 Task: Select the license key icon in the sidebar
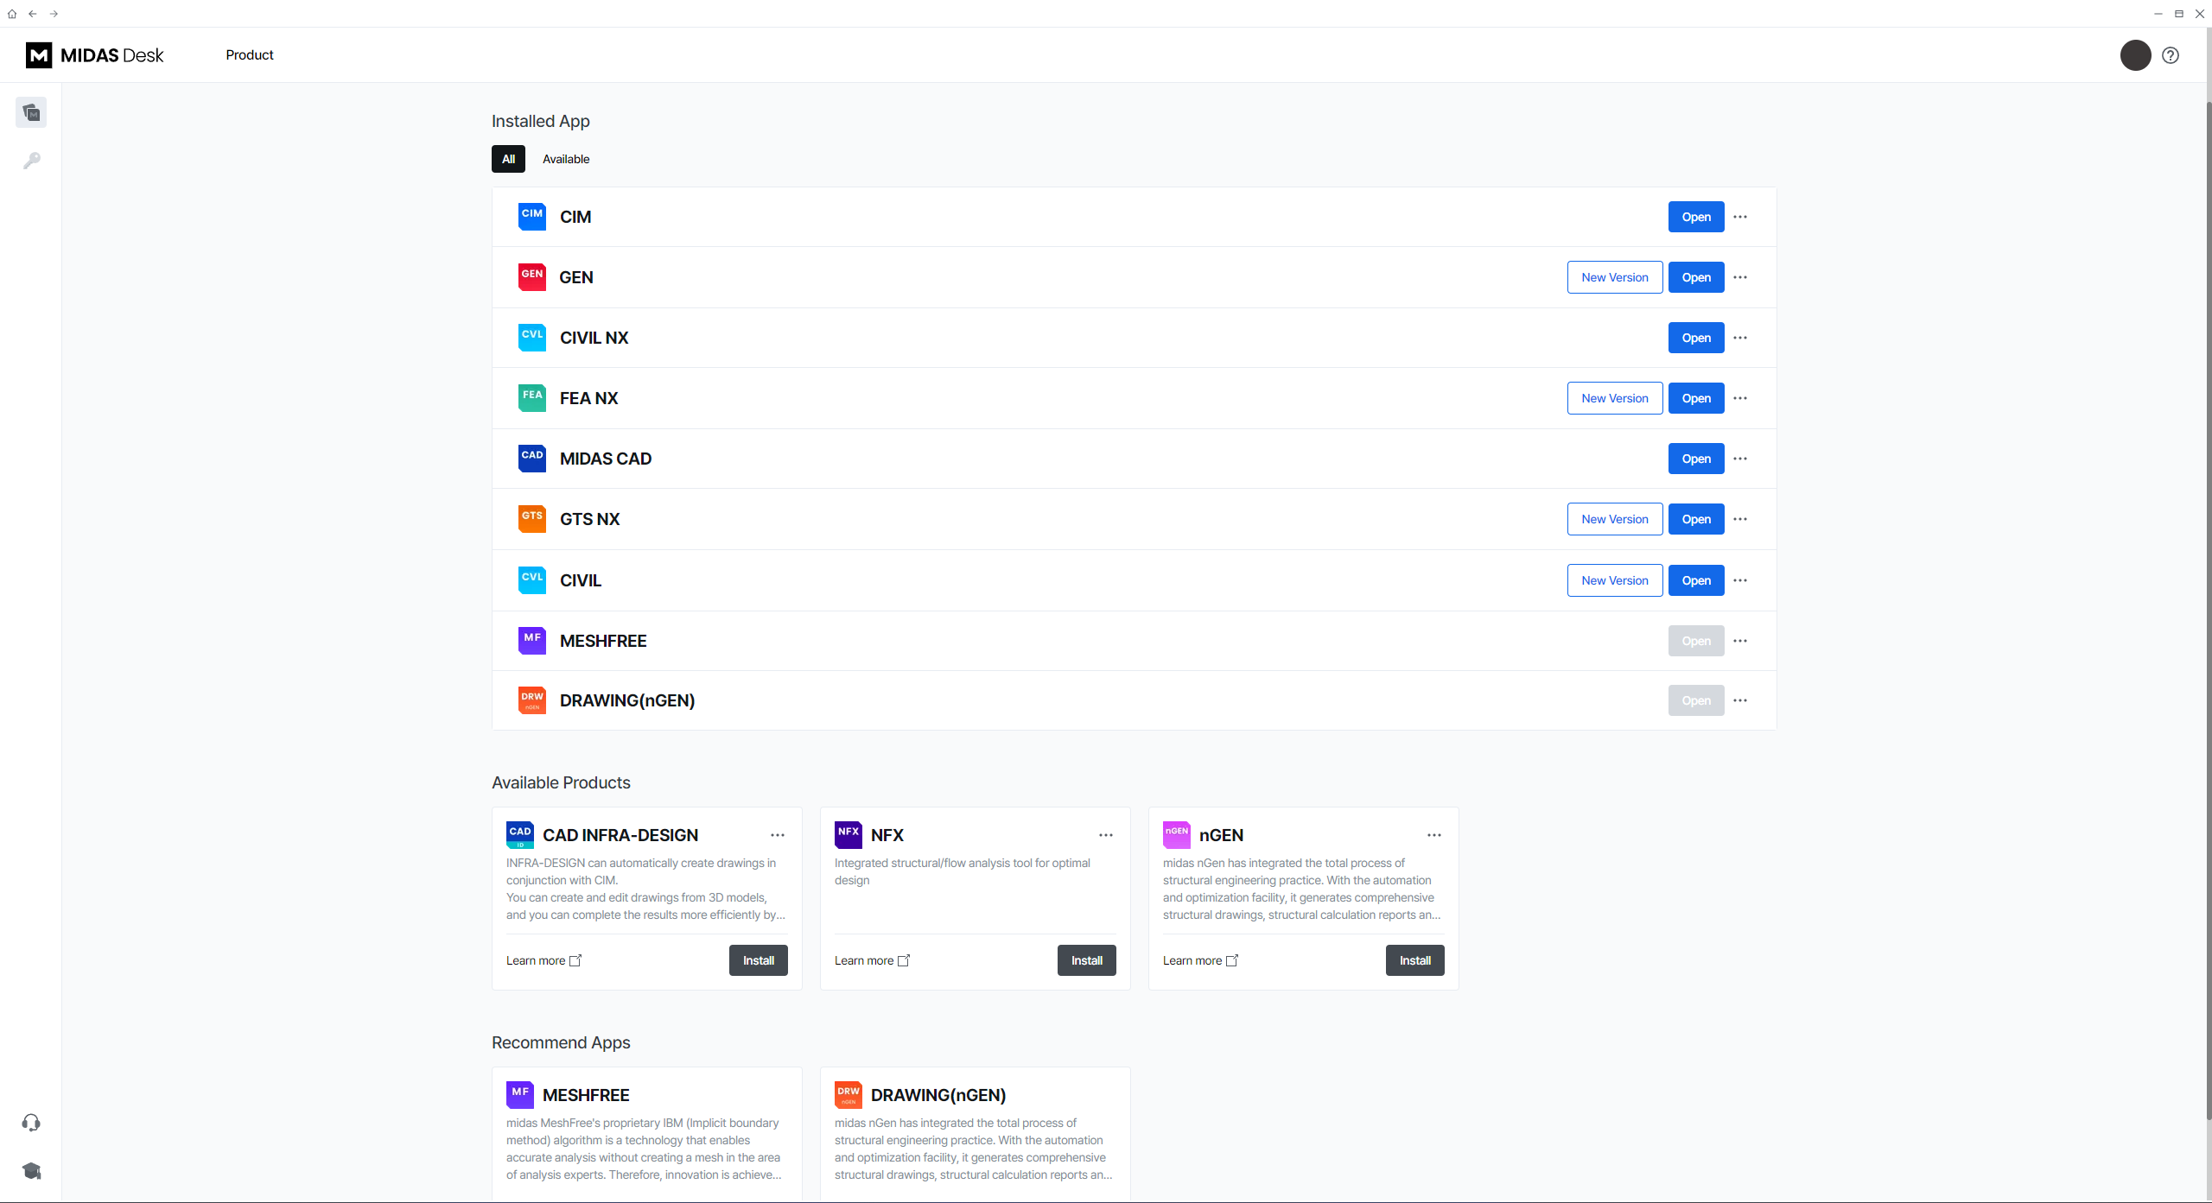[31, 160]
